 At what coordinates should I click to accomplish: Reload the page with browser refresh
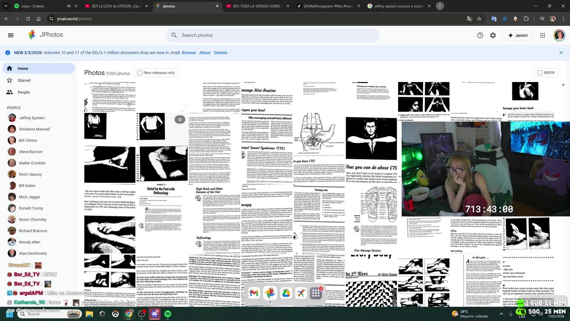tap(28, 19)
